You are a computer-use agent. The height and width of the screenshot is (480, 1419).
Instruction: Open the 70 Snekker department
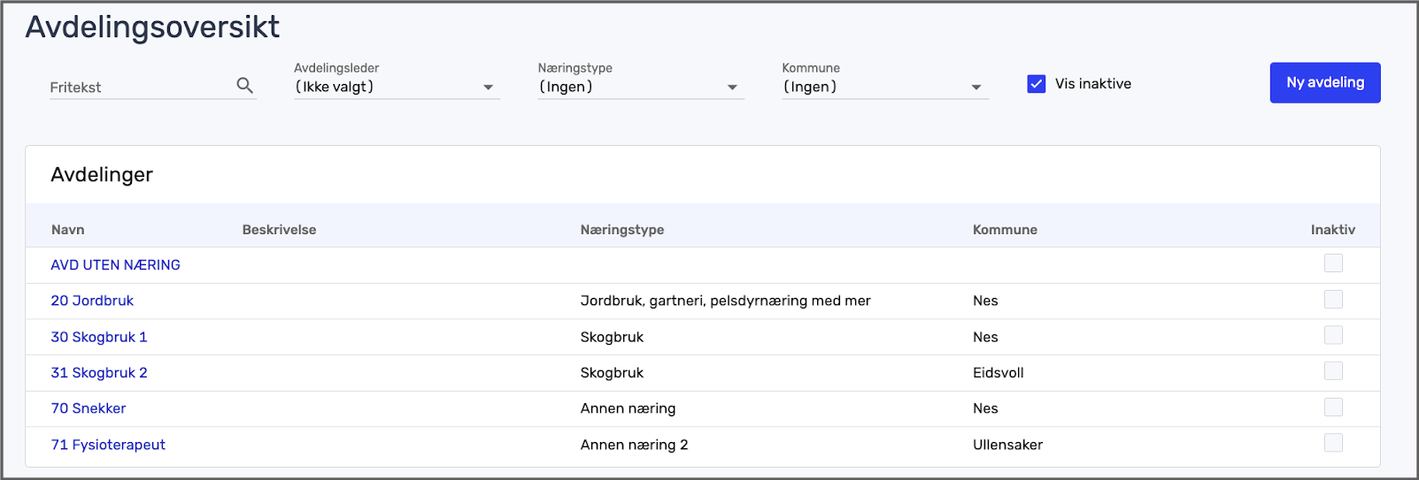[89, 408]
